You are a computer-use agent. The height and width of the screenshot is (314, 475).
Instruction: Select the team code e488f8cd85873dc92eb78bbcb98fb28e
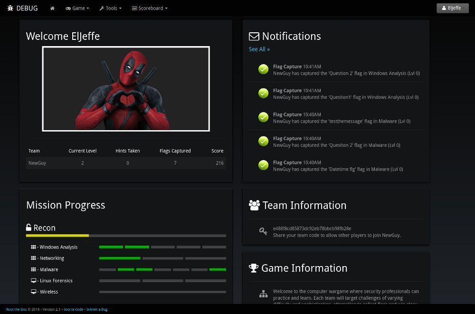click(x=312, y=228)
